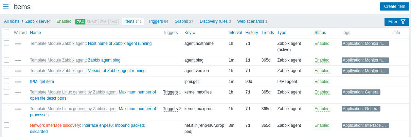Select all items with header checkbox
411x137 pixels.
click(x=6, y=32)
